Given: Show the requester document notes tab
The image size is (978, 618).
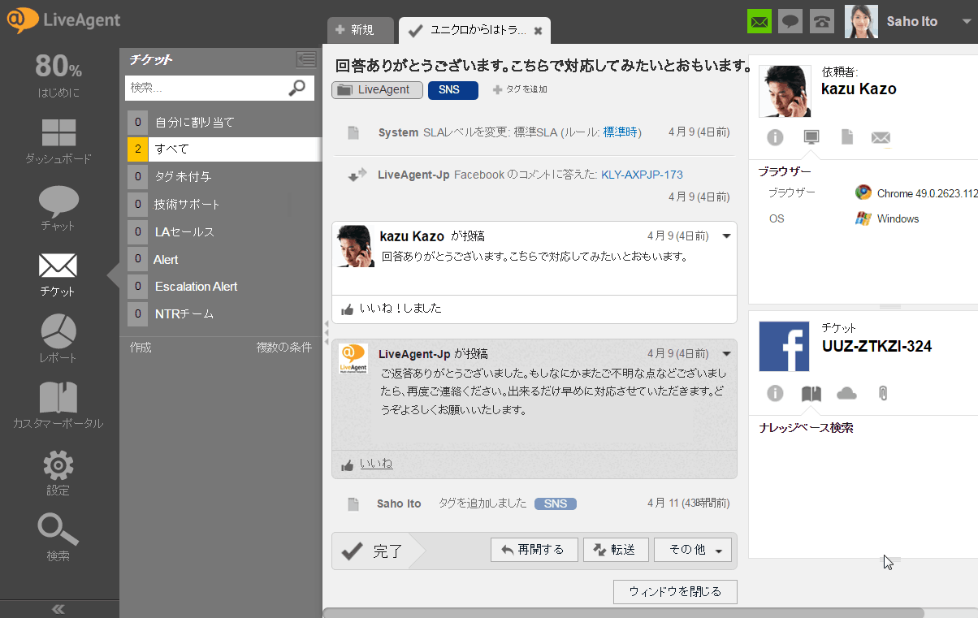Looking at the screenshot, I should click(846, 137).
